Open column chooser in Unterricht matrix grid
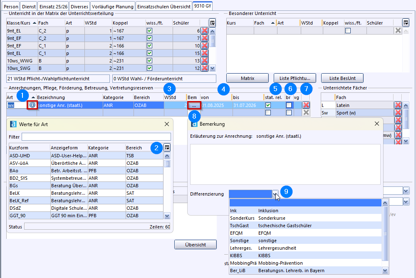The width and height of the screenshot is (416, 278). pos(212,23)
